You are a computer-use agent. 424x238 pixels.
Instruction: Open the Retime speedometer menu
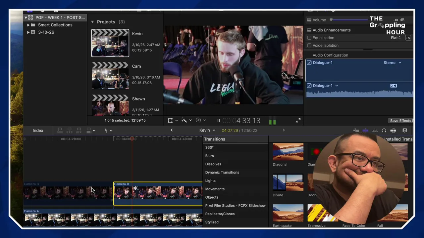198,121
